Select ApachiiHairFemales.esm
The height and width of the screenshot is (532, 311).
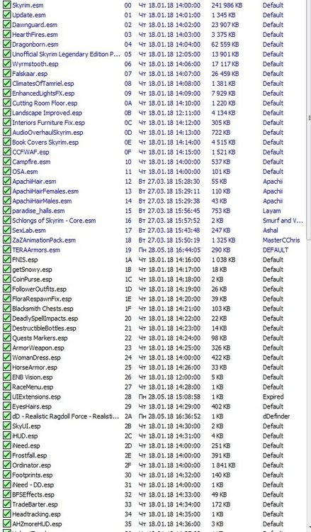pyautogui.click(x=45, y=192)
